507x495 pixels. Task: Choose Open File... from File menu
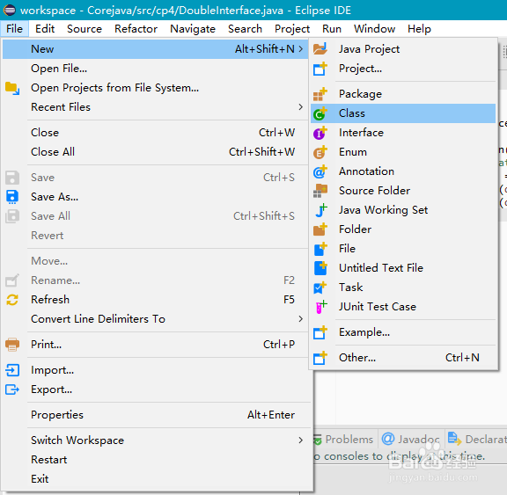[x=155, y=69]
